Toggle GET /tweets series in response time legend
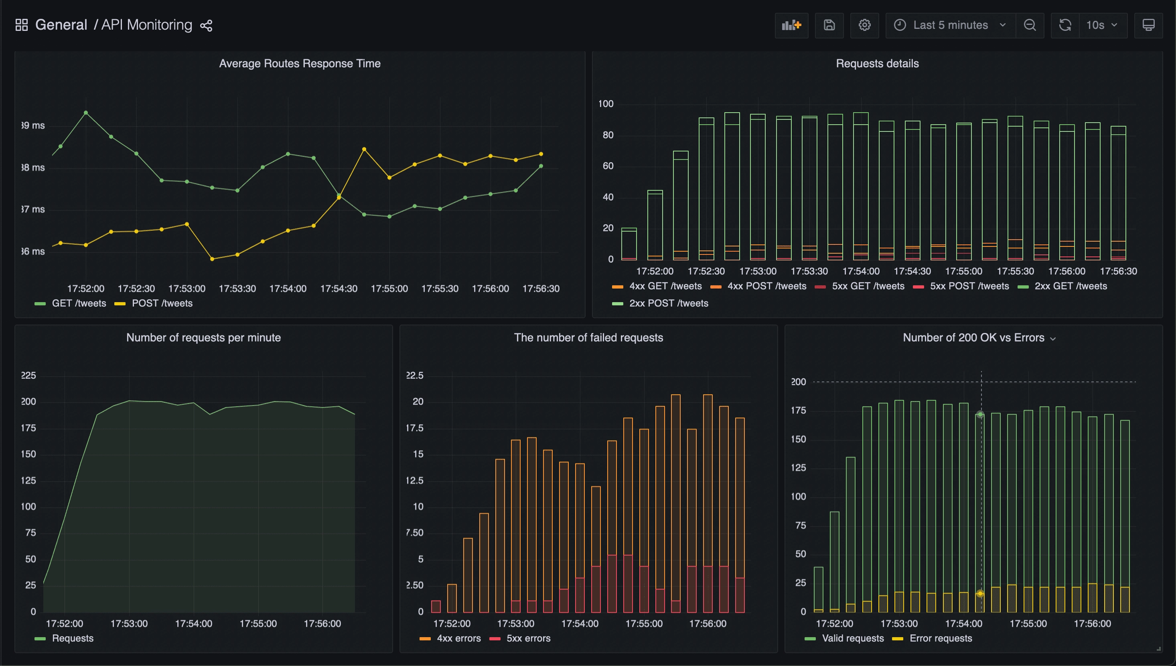The height and width of the screenshot is (666, 1176). pos(79,303)
